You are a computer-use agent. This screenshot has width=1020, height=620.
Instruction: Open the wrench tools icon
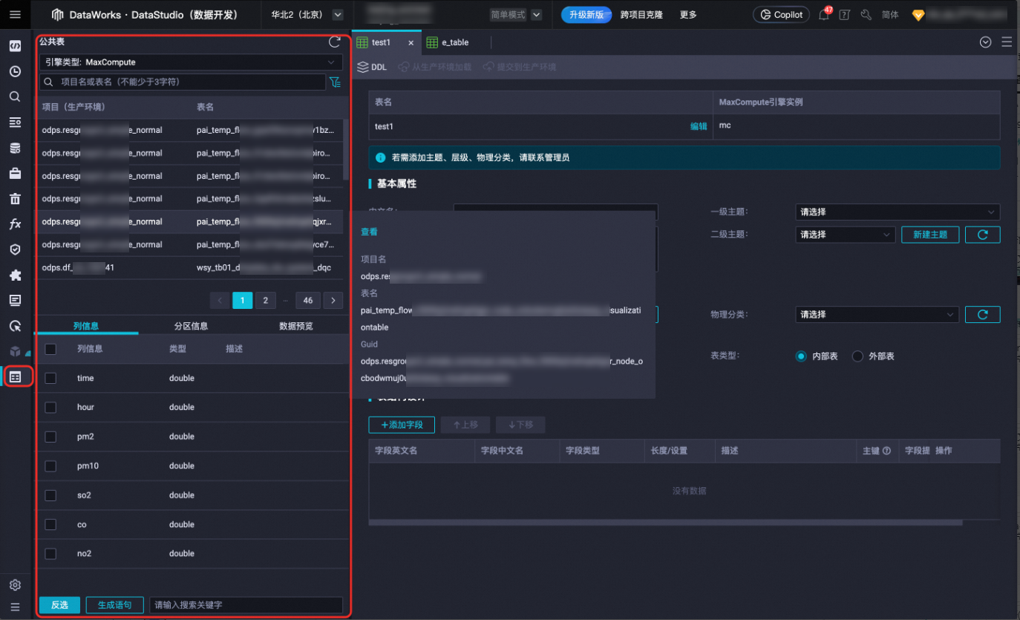click(866, 15)
